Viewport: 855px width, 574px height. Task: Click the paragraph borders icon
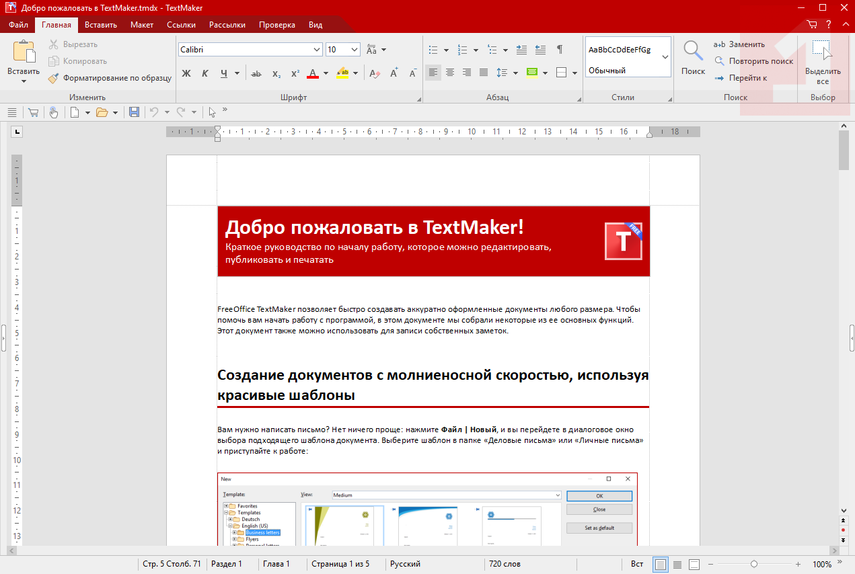tap(562, 73)
